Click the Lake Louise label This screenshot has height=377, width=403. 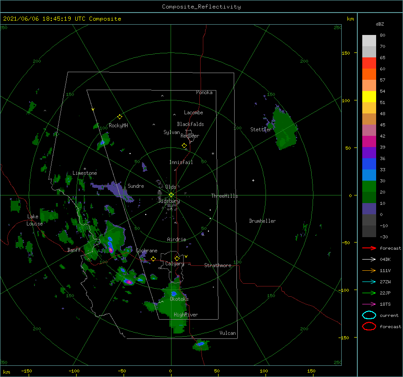pos(34,220)
